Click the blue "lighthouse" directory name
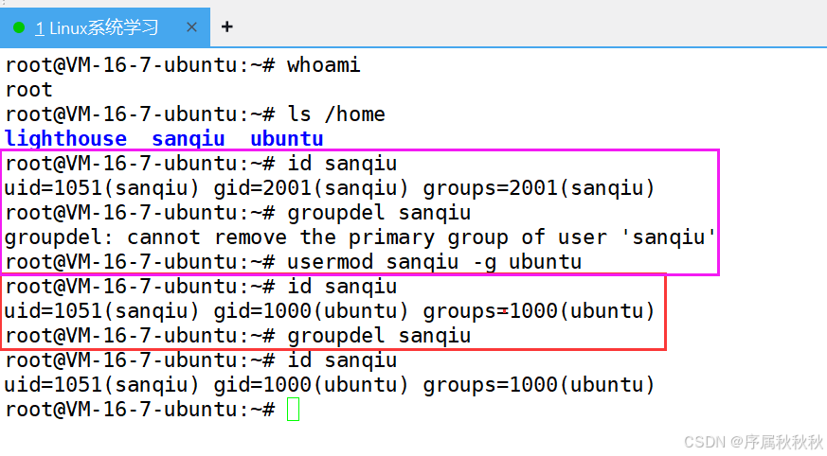The width and height of the screenshot is (827, 456). [66, 138]
